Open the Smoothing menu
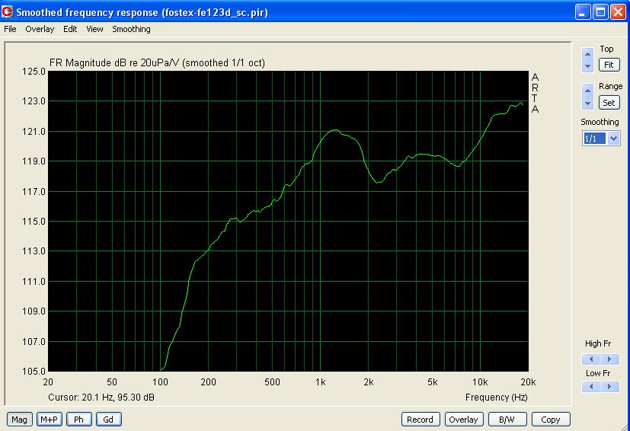The width and height of the screenshot is (630, 431). tap(131, 29)
